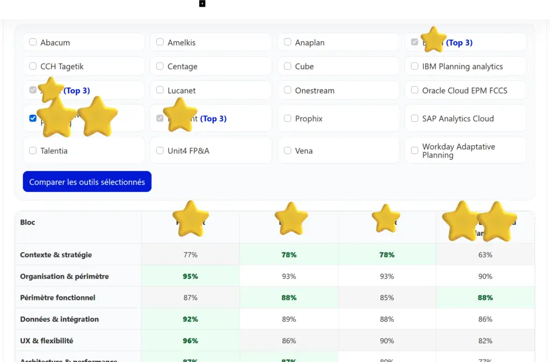Tick the Cube checkbox
The image size is (550, 362).
pos(288,66)
